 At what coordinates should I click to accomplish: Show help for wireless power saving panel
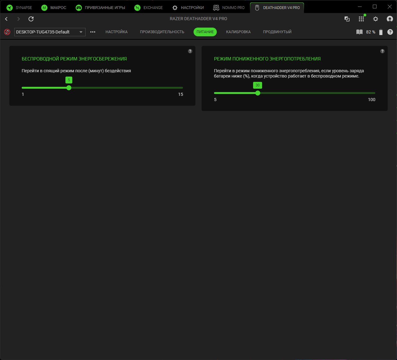(190, 51)
